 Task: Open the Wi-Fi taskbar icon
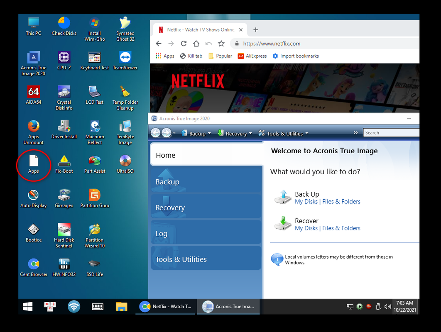point(74,306)
